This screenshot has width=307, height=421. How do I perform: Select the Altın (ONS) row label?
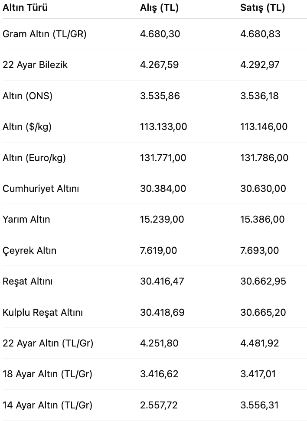[x=27, y=96]
